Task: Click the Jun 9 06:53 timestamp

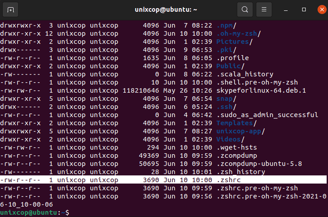Action: (x=188, y=50)
